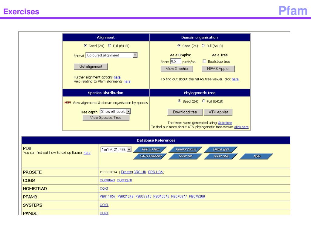Open the PB021249 Pfam-B link
311x233 pixels.
(125, 196)
